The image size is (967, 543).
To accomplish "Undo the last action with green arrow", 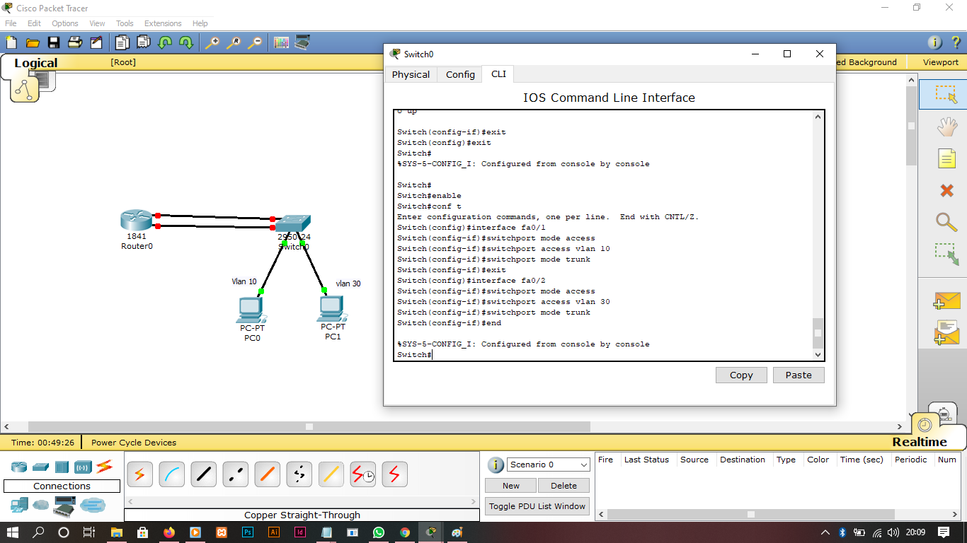I will click(165, 42).
